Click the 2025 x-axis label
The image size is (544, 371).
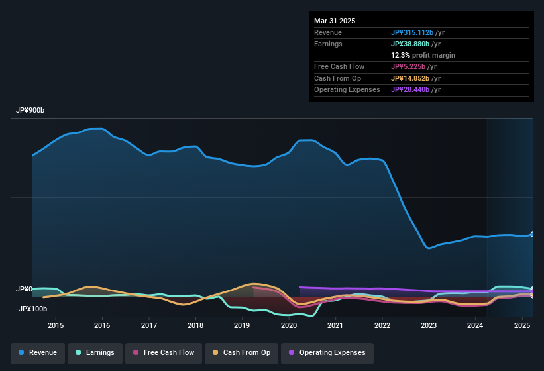tap(521, 325)
